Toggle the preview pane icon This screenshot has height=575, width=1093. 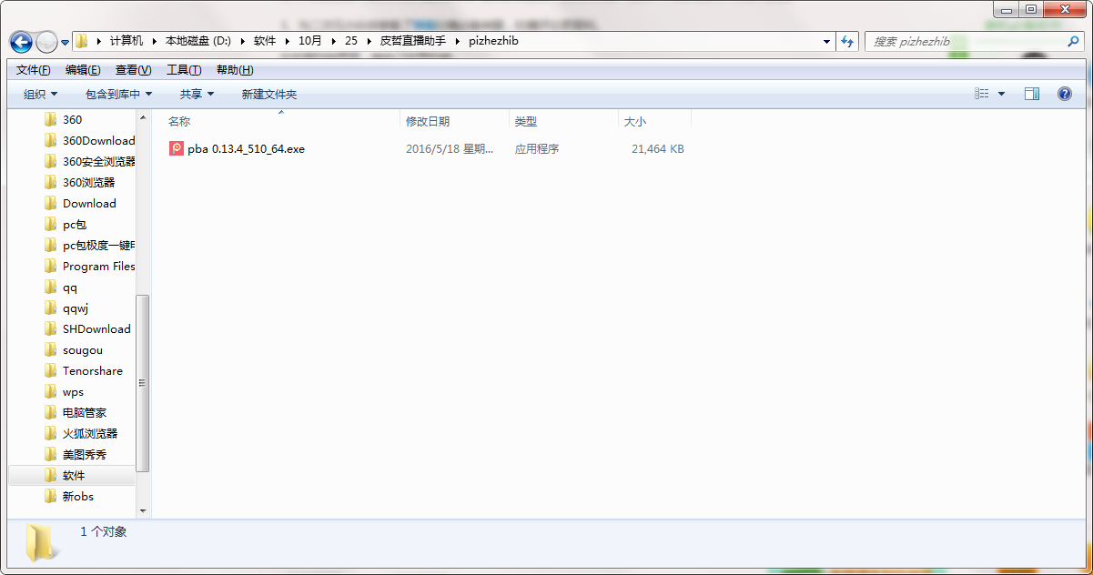[1032, 94]
